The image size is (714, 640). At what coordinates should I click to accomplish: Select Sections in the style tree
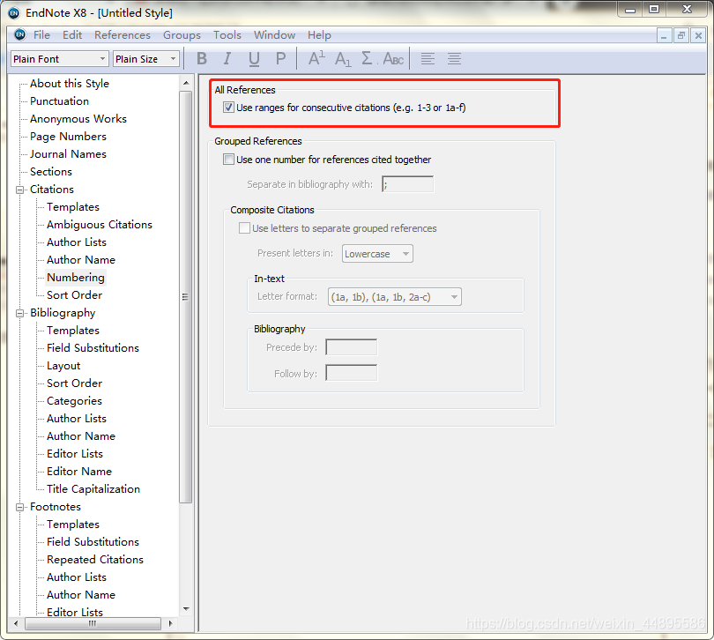[51, 172]
